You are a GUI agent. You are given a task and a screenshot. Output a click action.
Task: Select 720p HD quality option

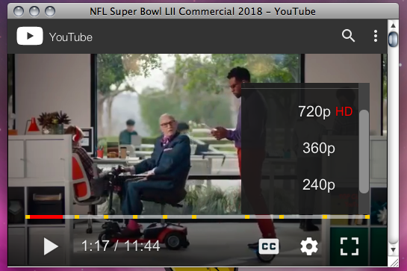tap(326, 112)
